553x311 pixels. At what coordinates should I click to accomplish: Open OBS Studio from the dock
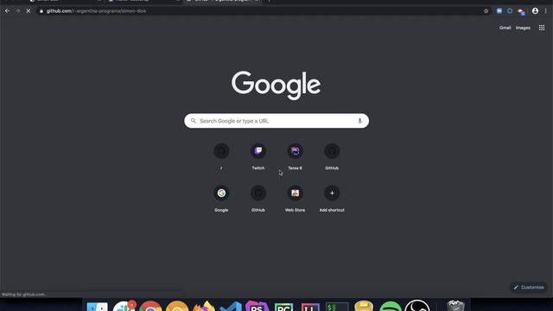click(417, 306)
